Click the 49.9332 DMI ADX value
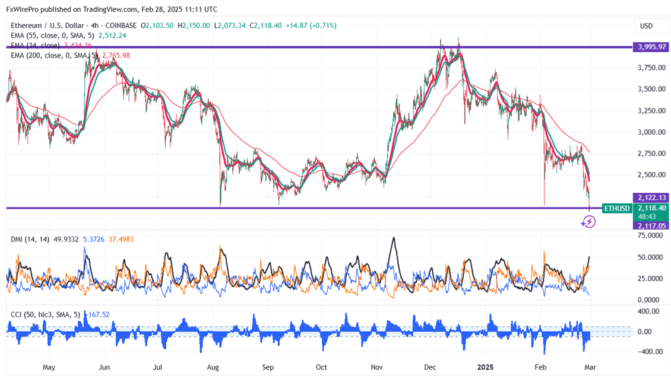Viewport: 671px width, 382px height. coord(66,239)
